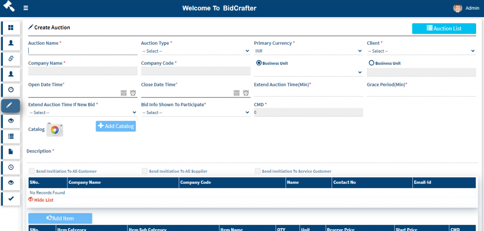Viewport: 484px width, 231px height.
Task: Expand the Business Unit dropdown under checked radio
Action: click(309, 72)
